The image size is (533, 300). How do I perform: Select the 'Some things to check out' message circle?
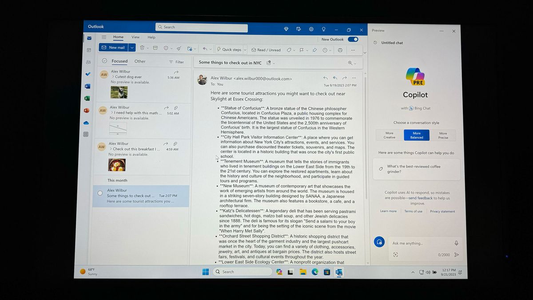coord(100,193)
